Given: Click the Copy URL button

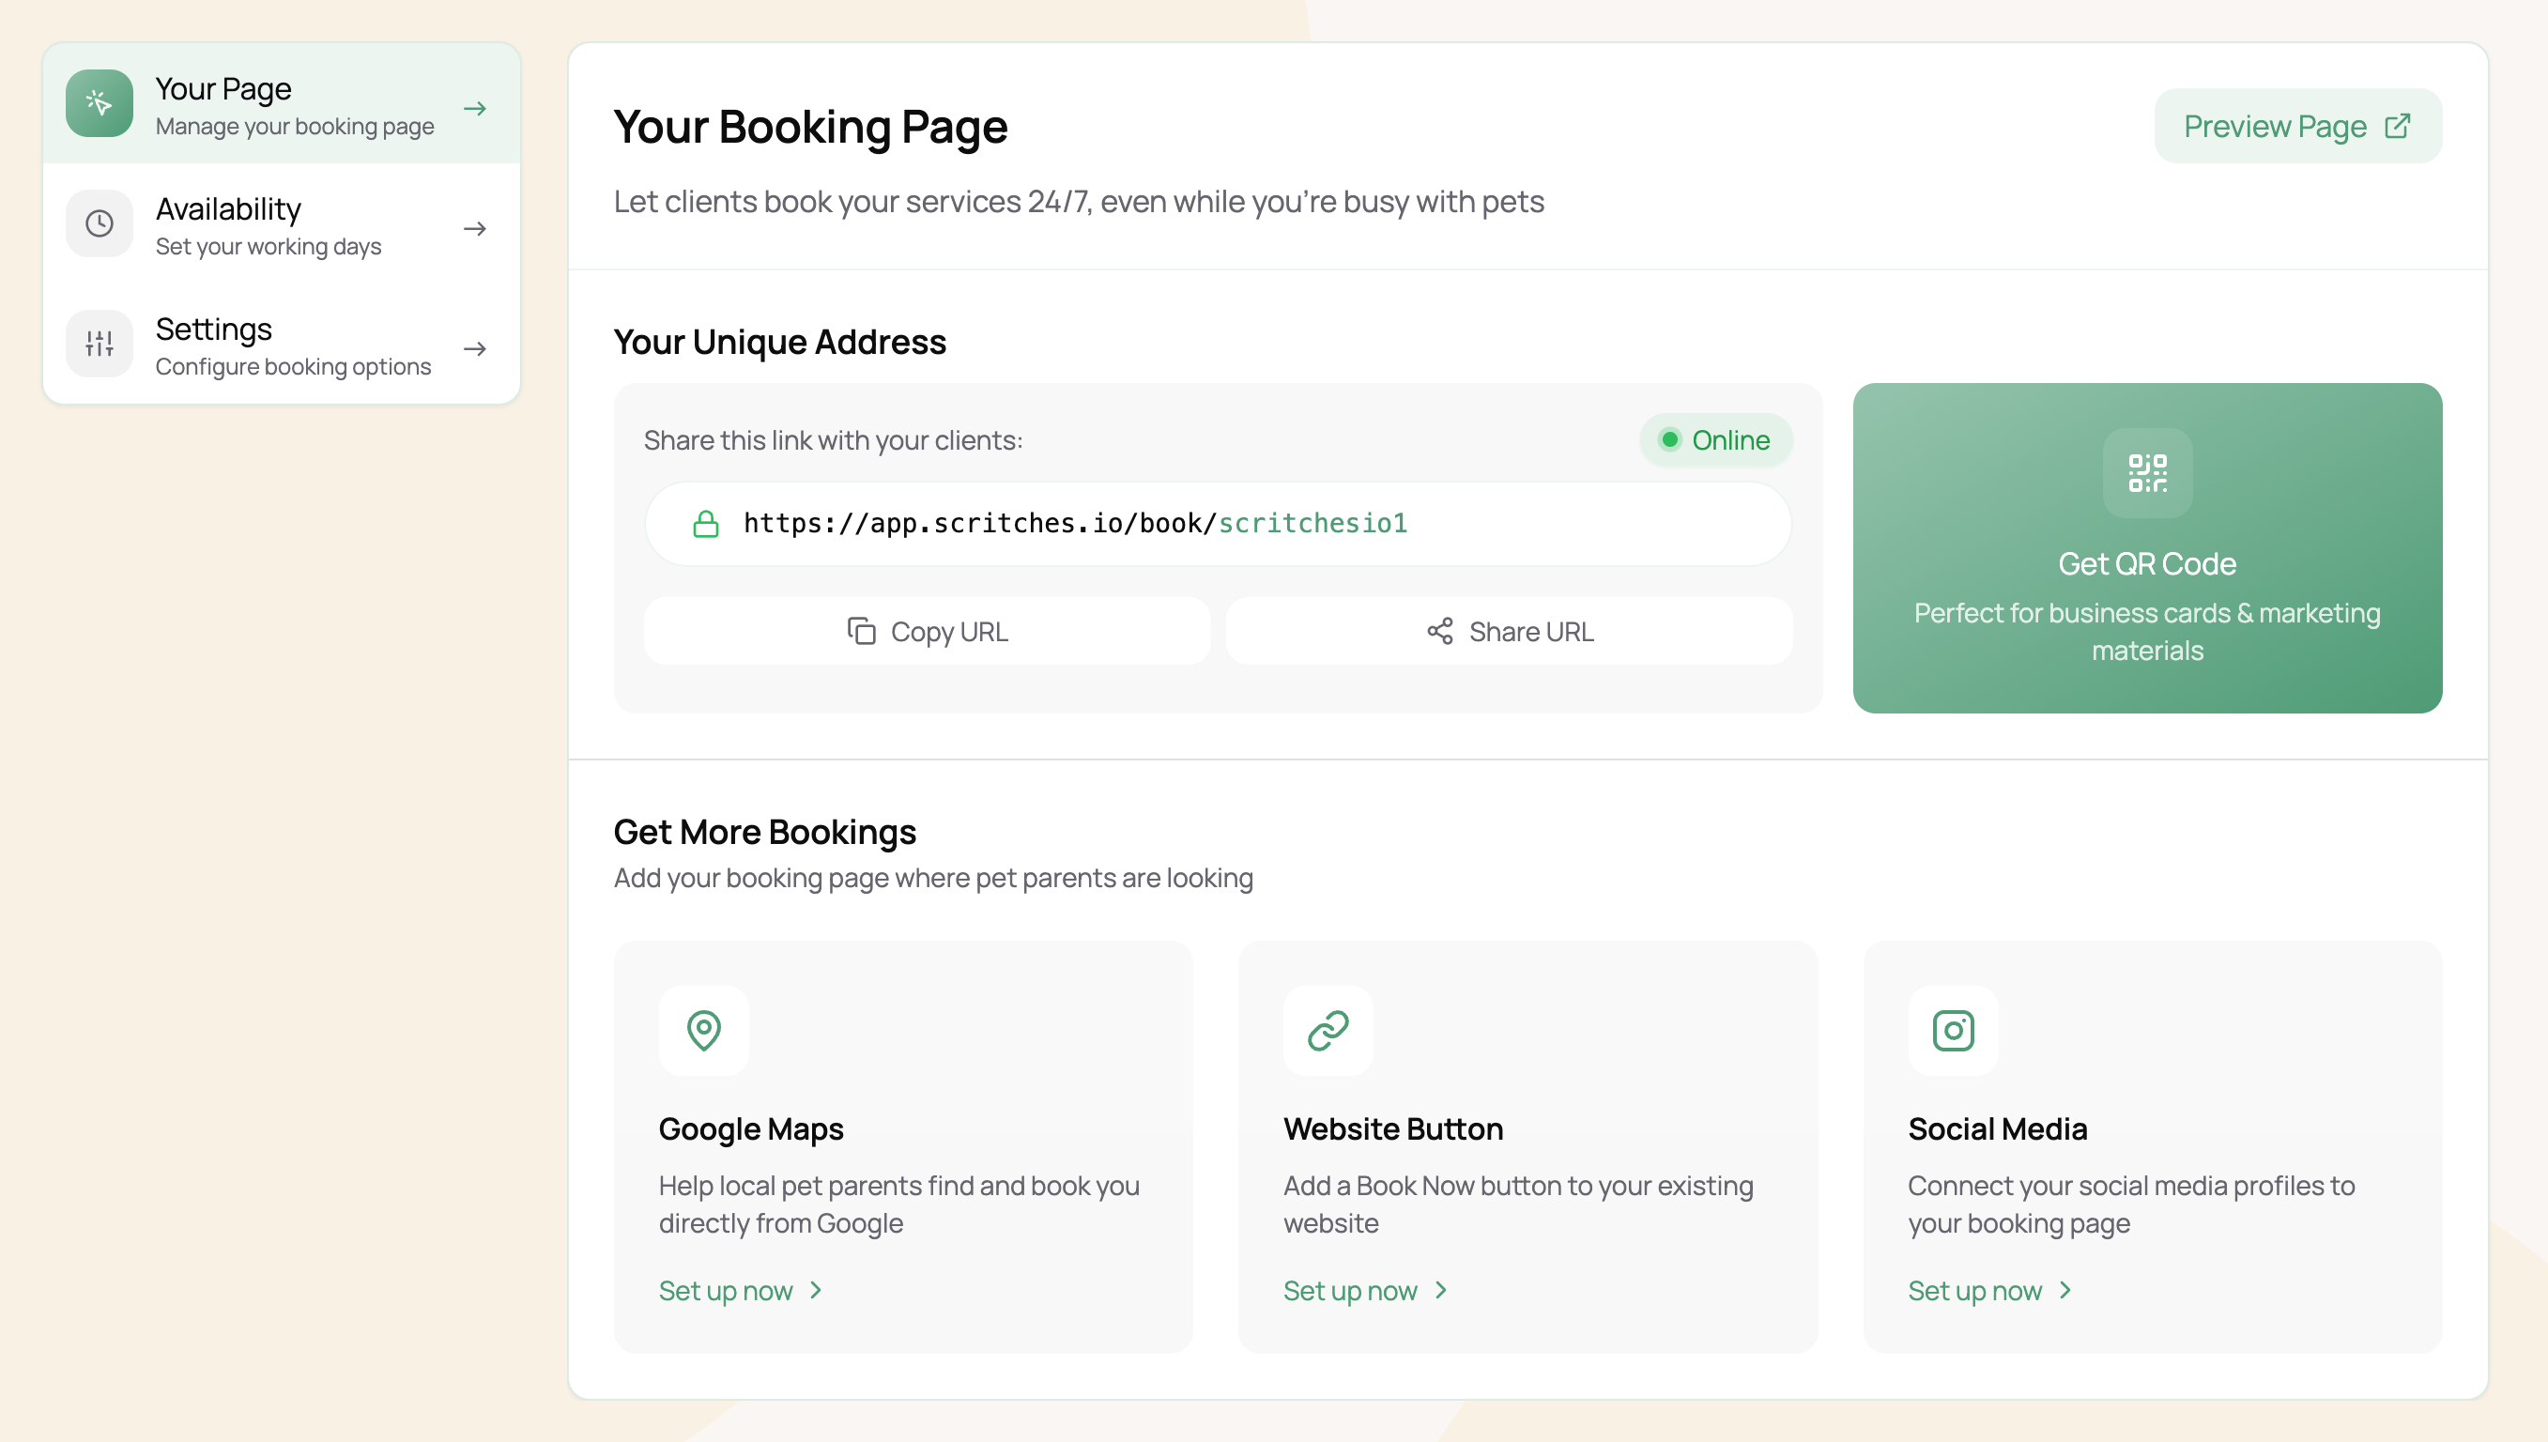Looking at the screenshot, I should pyautogui.click(x=927, y=631).
